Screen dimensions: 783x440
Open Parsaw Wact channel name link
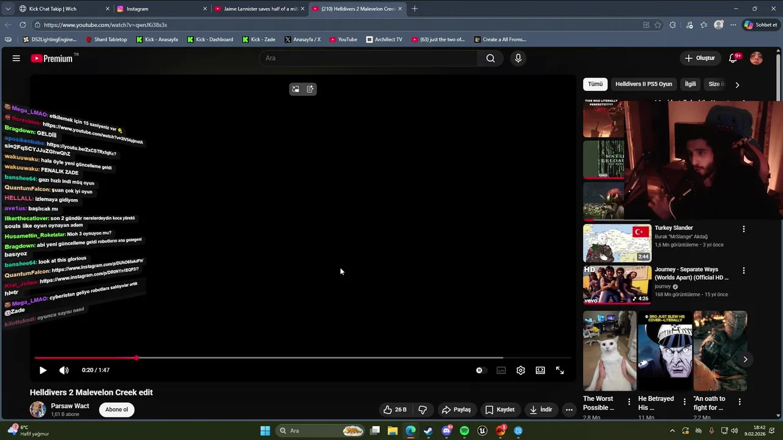click(x=70, y=406)
